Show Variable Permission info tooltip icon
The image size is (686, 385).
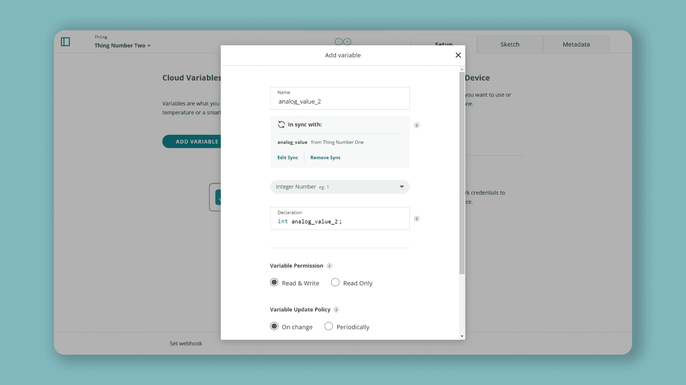coord(329,266)
